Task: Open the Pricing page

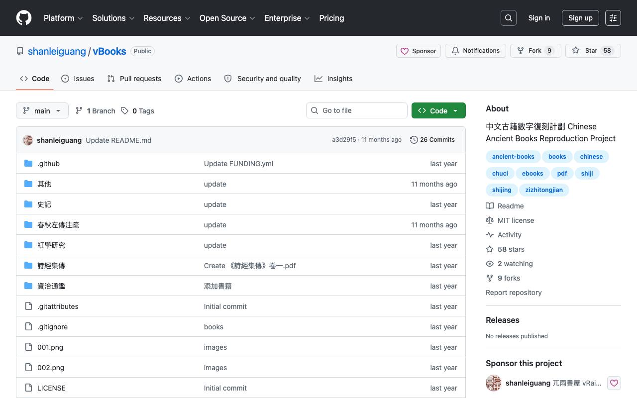Action: tap(331, 18)
